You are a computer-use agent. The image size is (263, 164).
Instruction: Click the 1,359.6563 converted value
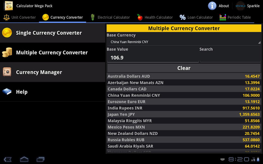click(250, 114)
